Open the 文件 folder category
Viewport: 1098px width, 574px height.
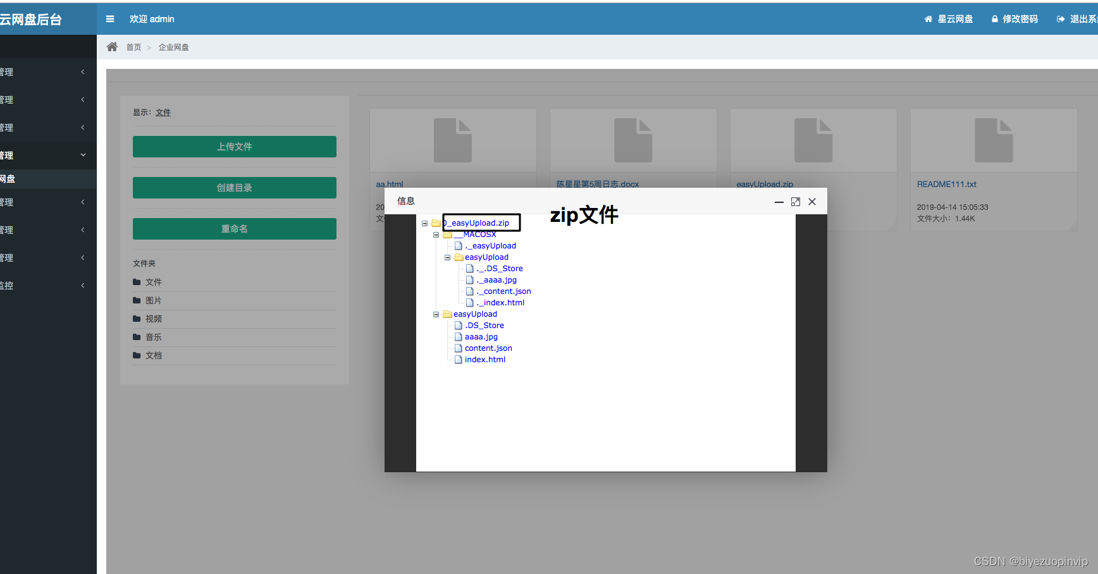[154, 282]
